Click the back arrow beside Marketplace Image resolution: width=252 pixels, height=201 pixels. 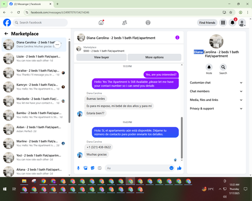pos(6,34)
